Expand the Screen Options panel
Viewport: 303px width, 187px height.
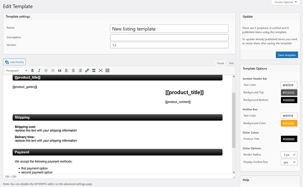[x=285, y=2]
